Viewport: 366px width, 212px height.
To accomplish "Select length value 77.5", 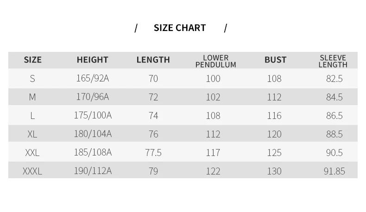I will [x=153, y=153].
